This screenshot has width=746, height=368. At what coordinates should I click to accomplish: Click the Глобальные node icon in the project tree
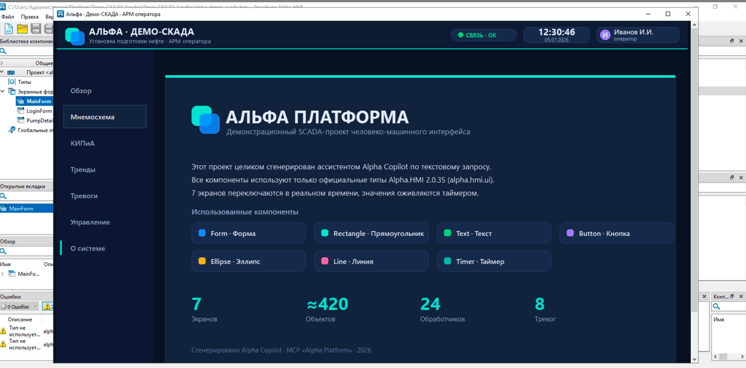point(12,130)
